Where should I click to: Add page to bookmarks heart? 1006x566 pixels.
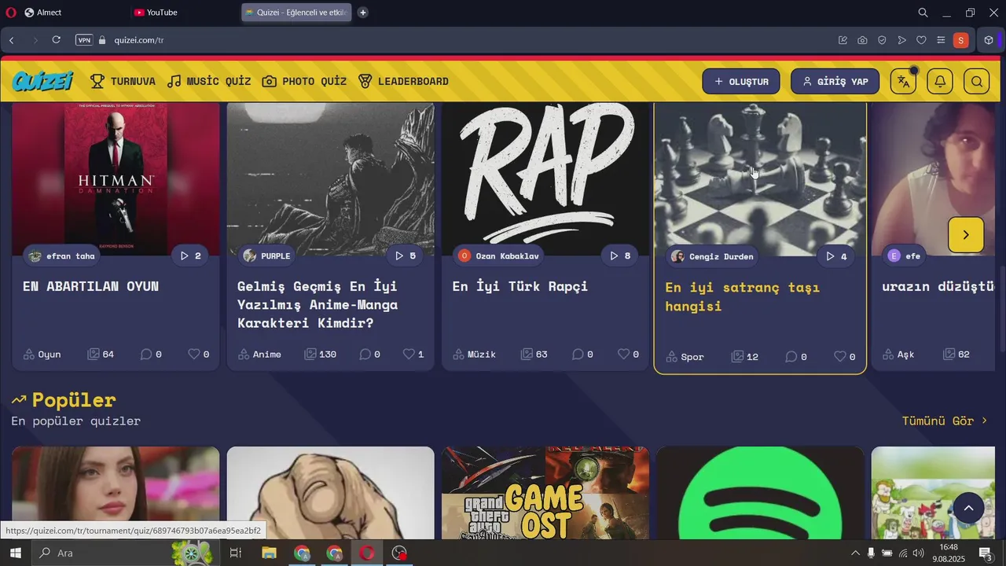(922, 40)
